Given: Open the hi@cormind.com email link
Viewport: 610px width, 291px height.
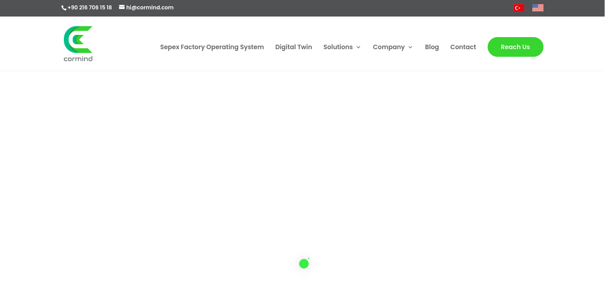Looking at the screenshot, I should pos(150,8).
